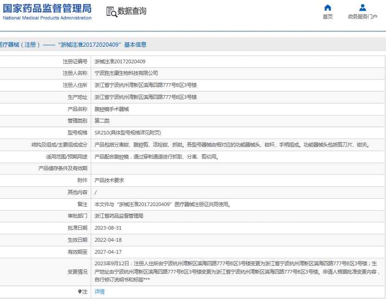Image resolution: width=386 pixels, height=299 pixels.
Task: Click the 注册证编号 row label
Action: pos(75,61)
